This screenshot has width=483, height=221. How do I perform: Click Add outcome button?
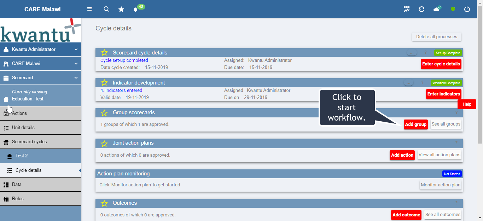(x=406, y=215)
